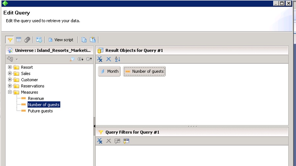Click the paste query icon
The height and width of the screenshot is (166, 296).
pyautogui.click(x=93, y=40)
